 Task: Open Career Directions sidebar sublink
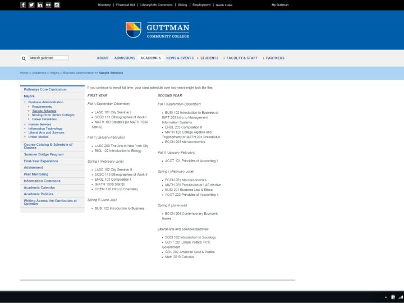(x=44, y=119)
